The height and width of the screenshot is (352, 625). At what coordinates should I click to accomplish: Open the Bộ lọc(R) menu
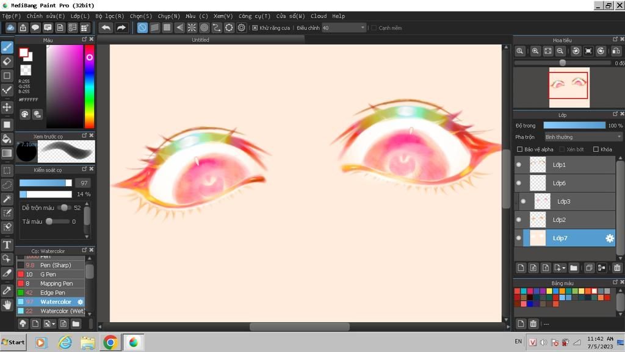(109, 16)
